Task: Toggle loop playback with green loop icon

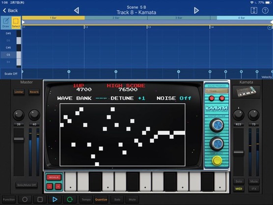Action: pos(70,200)
